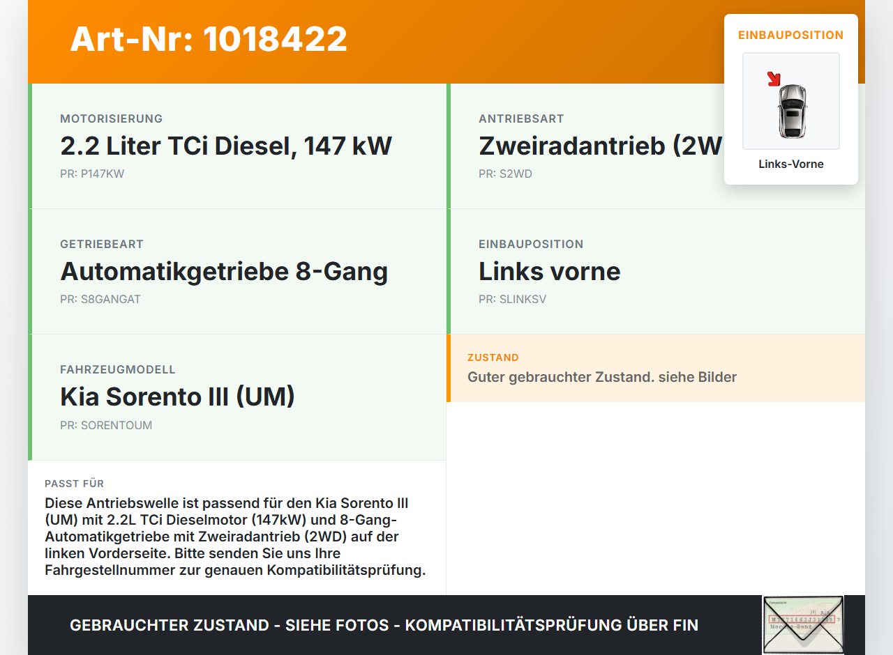
Task: Click the green accent bar beside MOTORISIERUNG
Action: [x=29, y=145]
